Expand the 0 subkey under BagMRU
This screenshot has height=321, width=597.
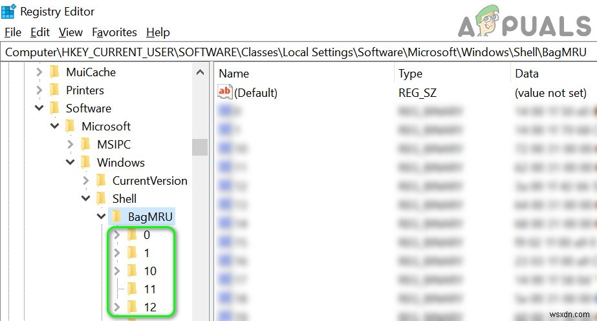coord(116,234)
